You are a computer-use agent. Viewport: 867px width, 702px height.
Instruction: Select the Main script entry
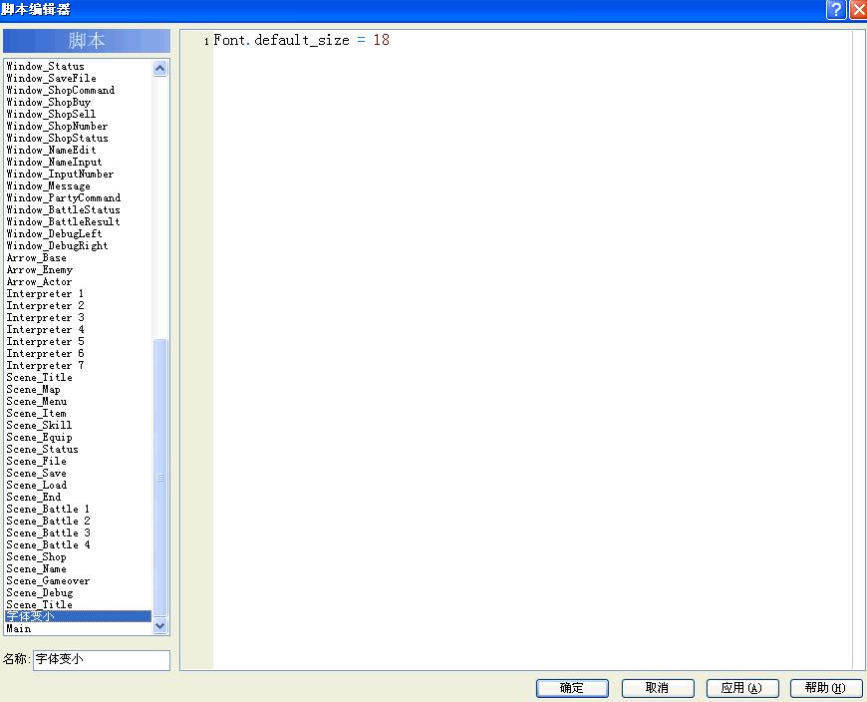pyautogui.click(x=78, y=628)
